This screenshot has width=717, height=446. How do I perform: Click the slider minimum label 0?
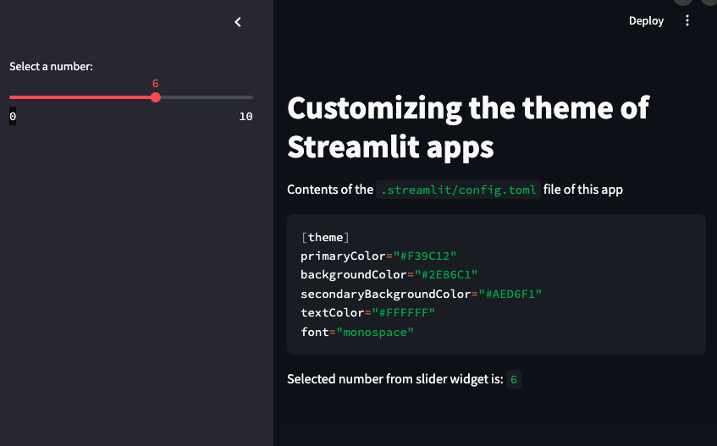pyautogui.click(x=13, y=116)
